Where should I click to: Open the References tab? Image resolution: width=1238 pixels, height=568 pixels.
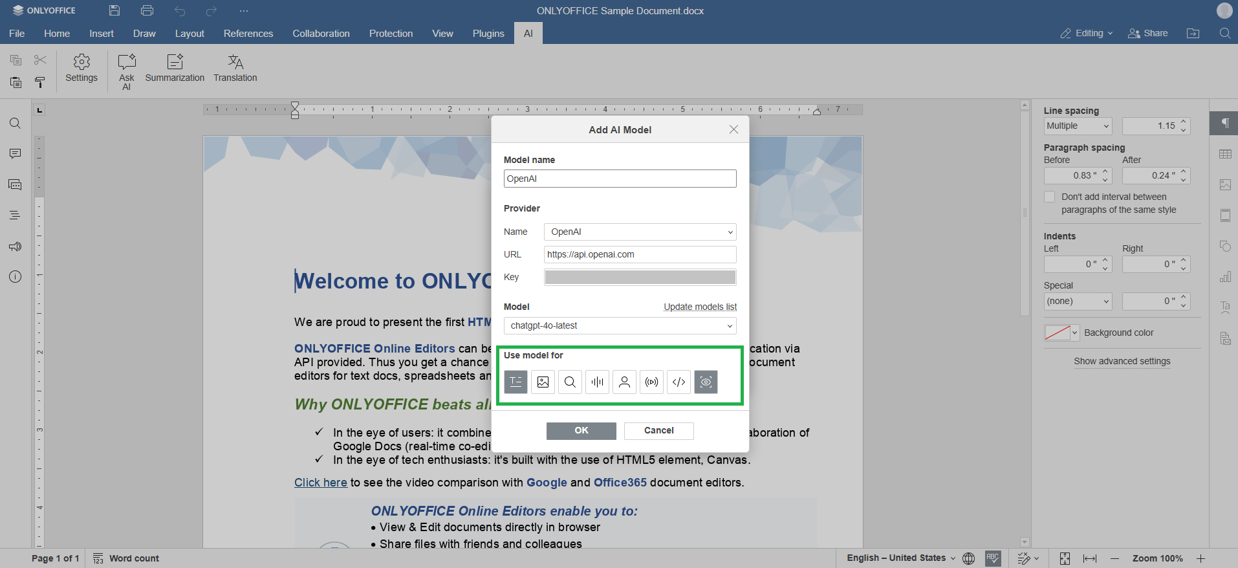[248, 34]
